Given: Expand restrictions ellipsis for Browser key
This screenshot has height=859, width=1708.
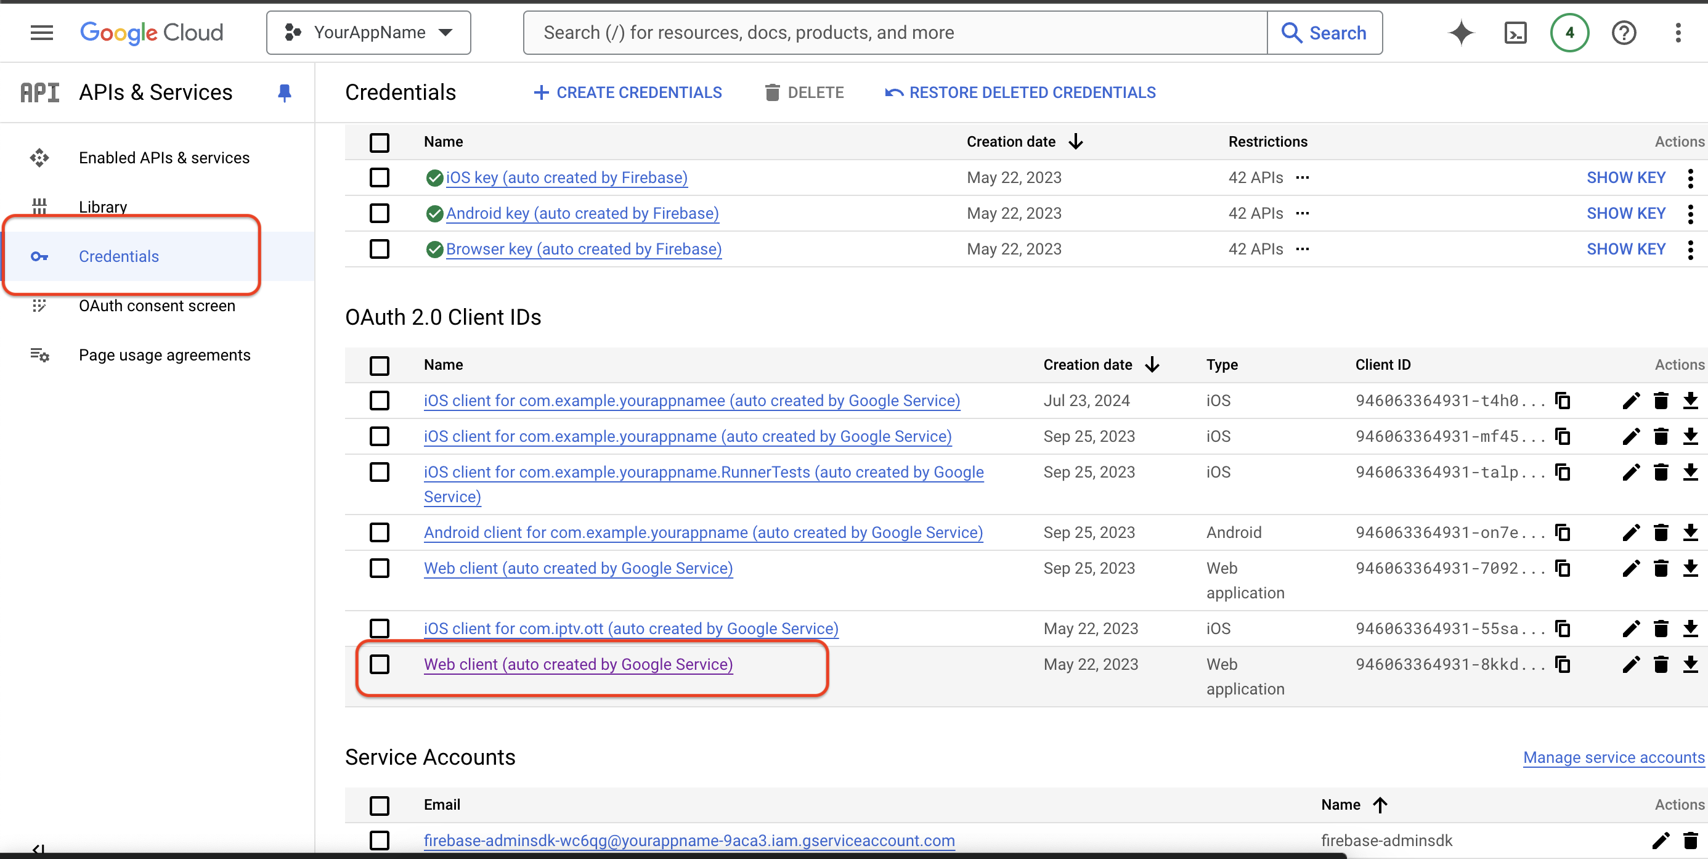Looking at the screenshot, I should pos(1302,250).
